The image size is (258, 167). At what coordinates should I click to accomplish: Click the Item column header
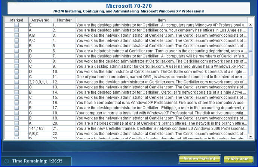click(162, 20)
